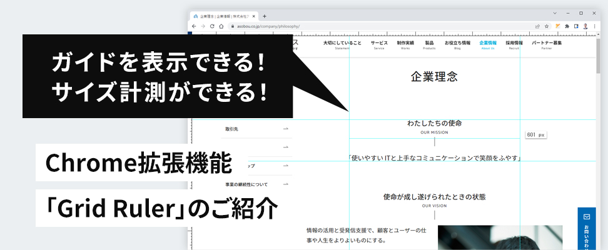Screen dimensions: 608x250
Task: Click the 企業理念 page heading
Action: click(x=434, y=77)
